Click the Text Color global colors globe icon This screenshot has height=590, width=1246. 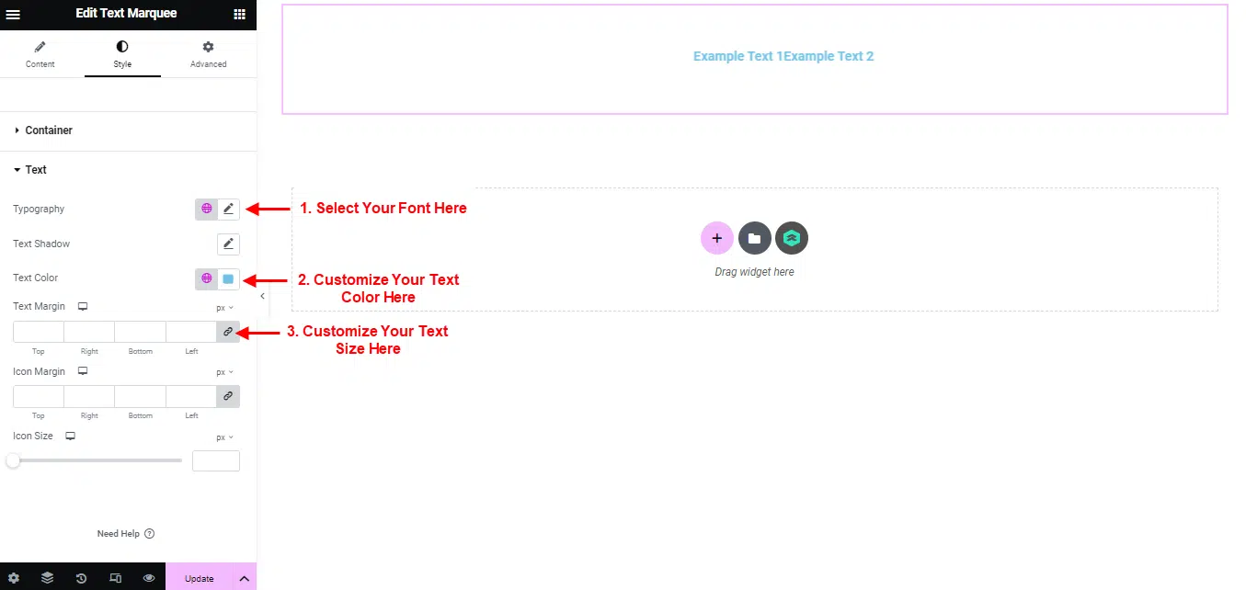click(206, 278)
